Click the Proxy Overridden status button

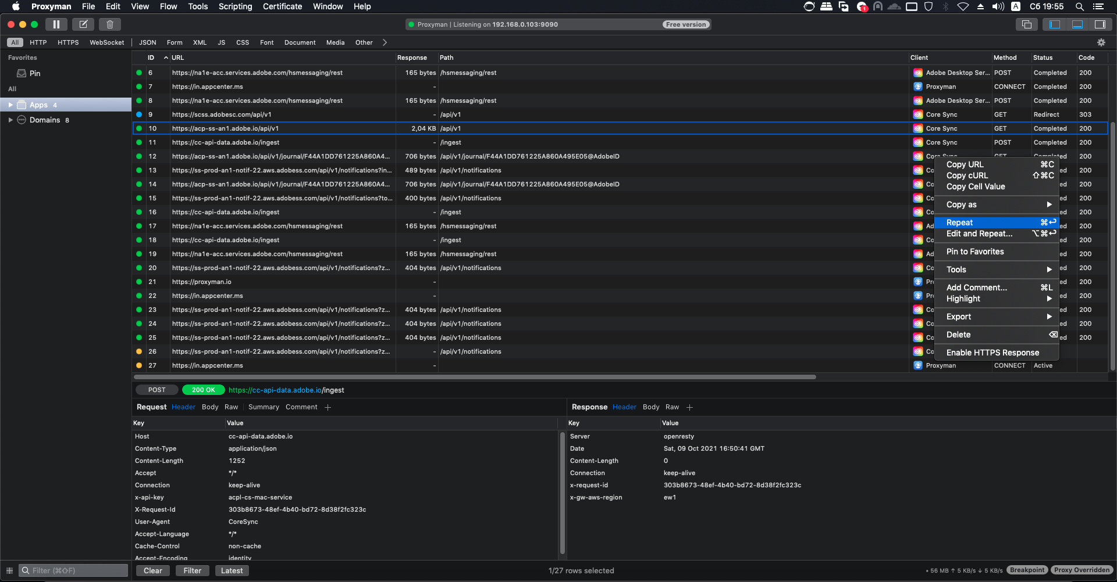[1082, 570]
